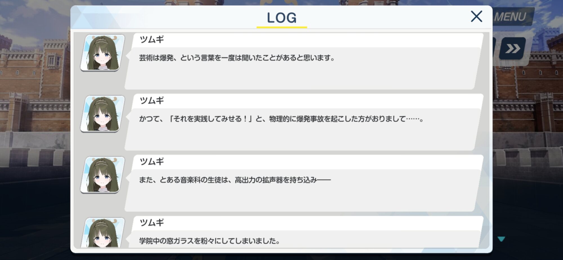This screenshot has height=260, width=563.
Task: Click the teal down-arrow advance indicator
Action: [x=501, y=239]
